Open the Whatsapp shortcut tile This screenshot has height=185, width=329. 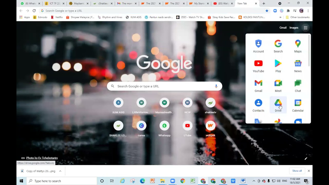(164, 128)
